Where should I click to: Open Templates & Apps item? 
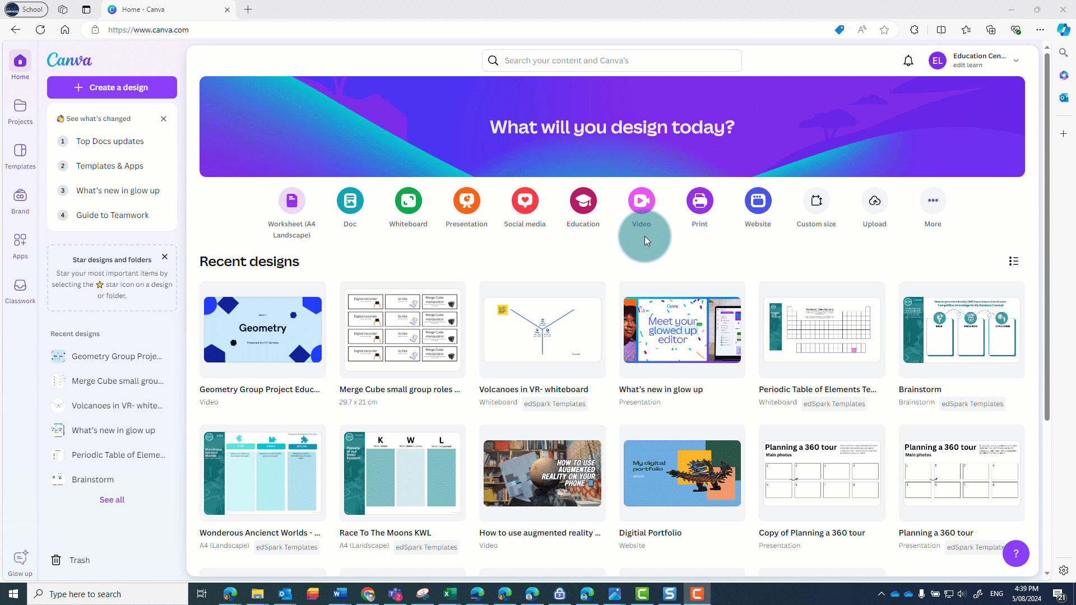pyautogui.click(x=110, y=166)
